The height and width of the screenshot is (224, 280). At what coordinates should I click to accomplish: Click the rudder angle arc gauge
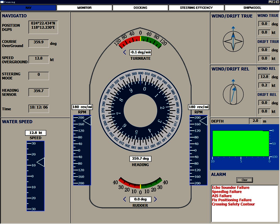[x=140, y=184]
